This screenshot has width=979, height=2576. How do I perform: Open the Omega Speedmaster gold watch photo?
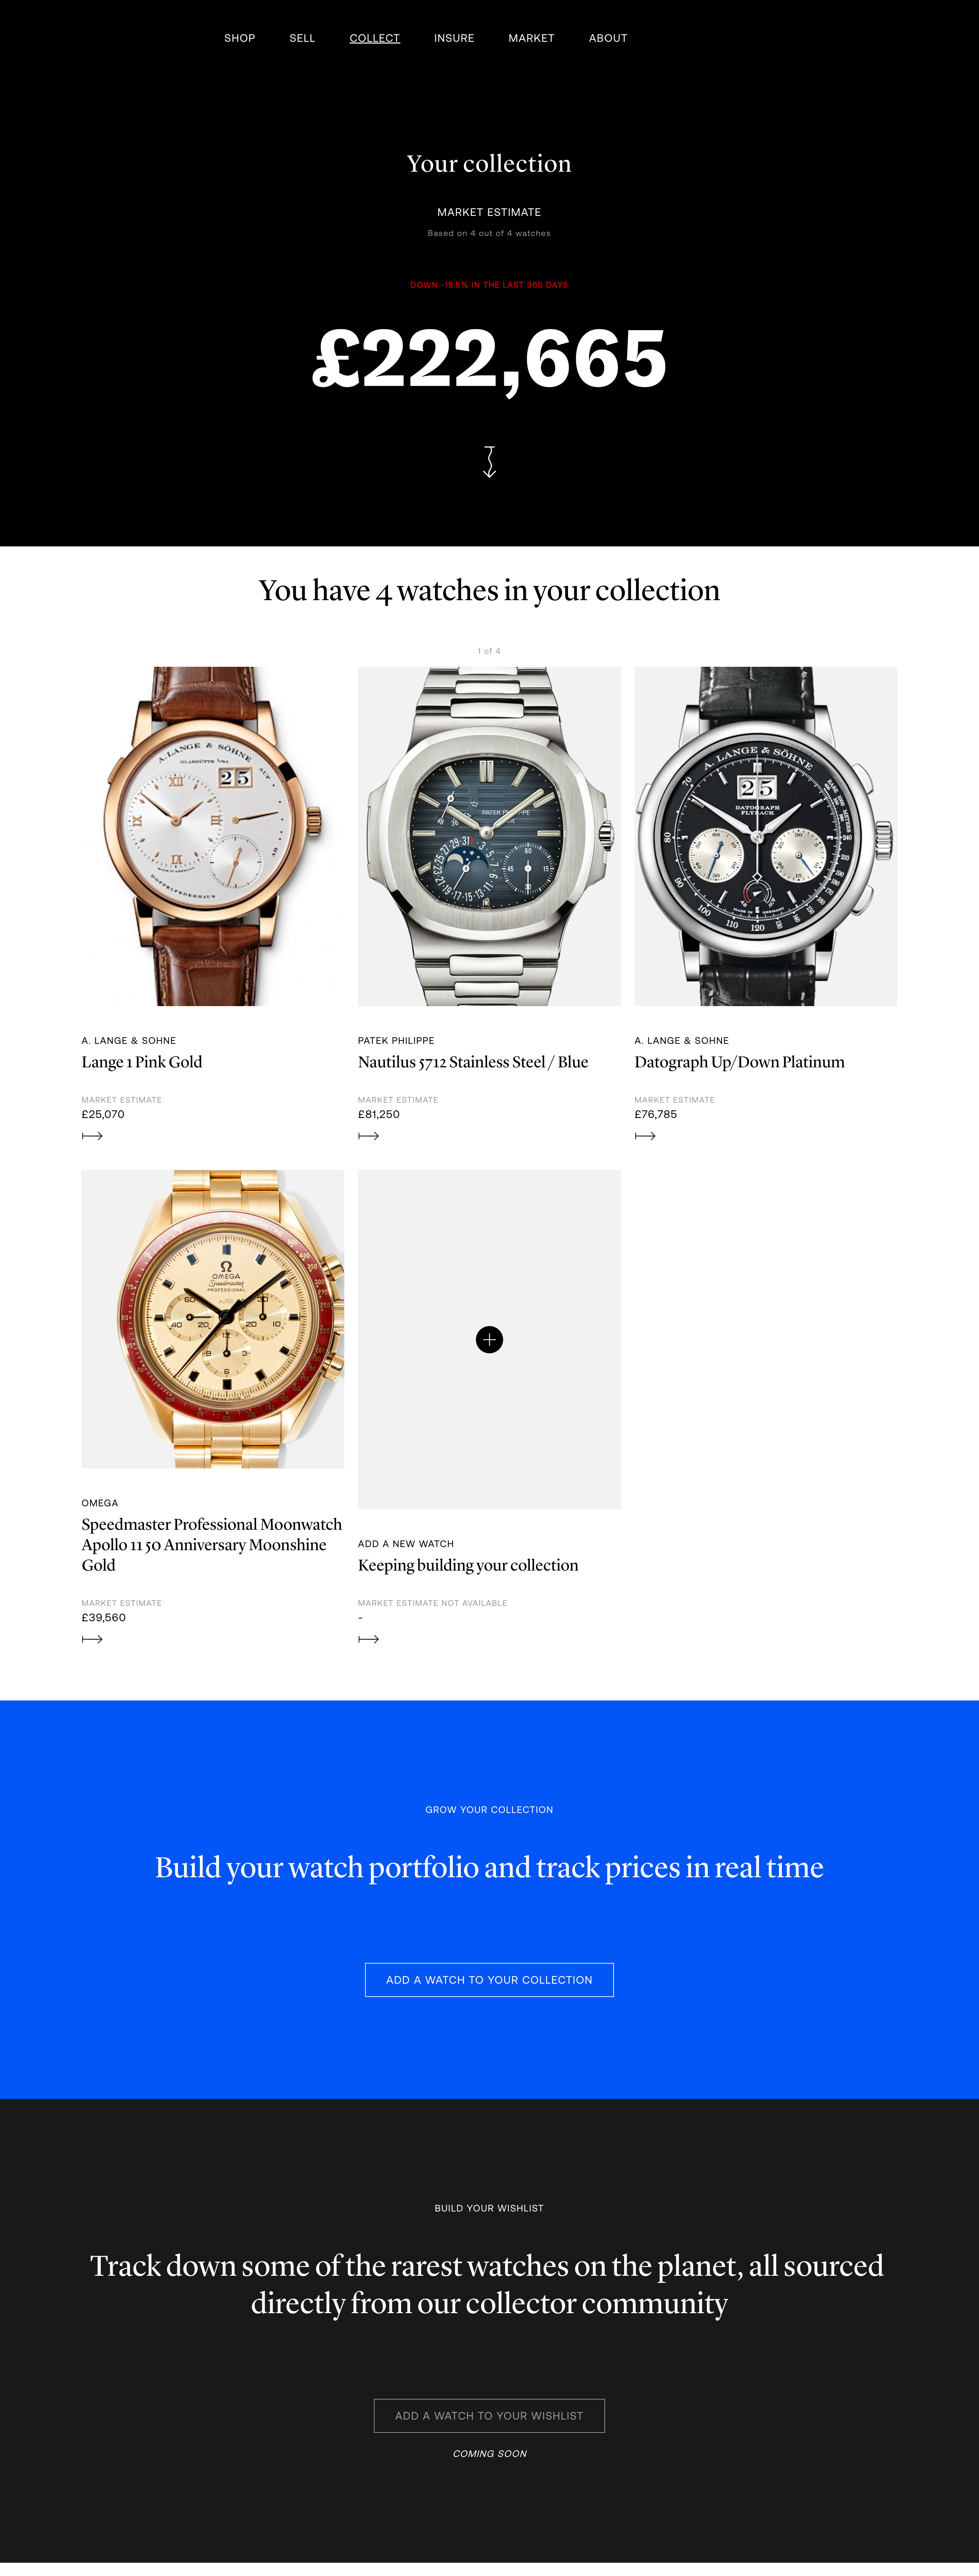pos(213,1319)
